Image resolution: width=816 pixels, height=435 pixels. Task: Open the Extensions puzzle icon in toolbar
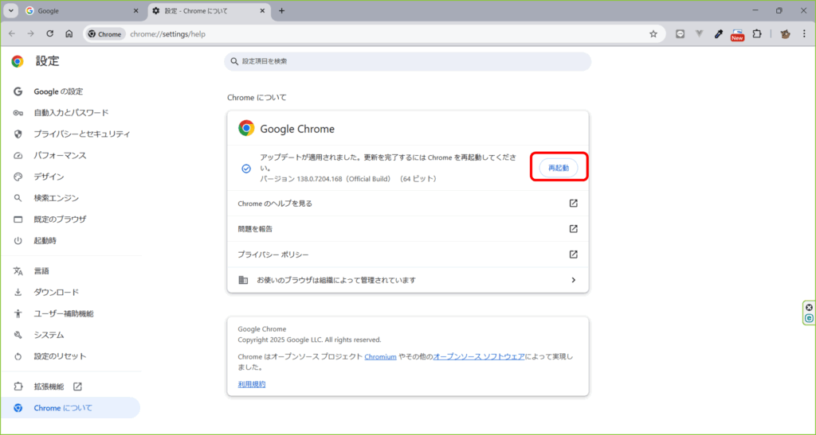757,34
